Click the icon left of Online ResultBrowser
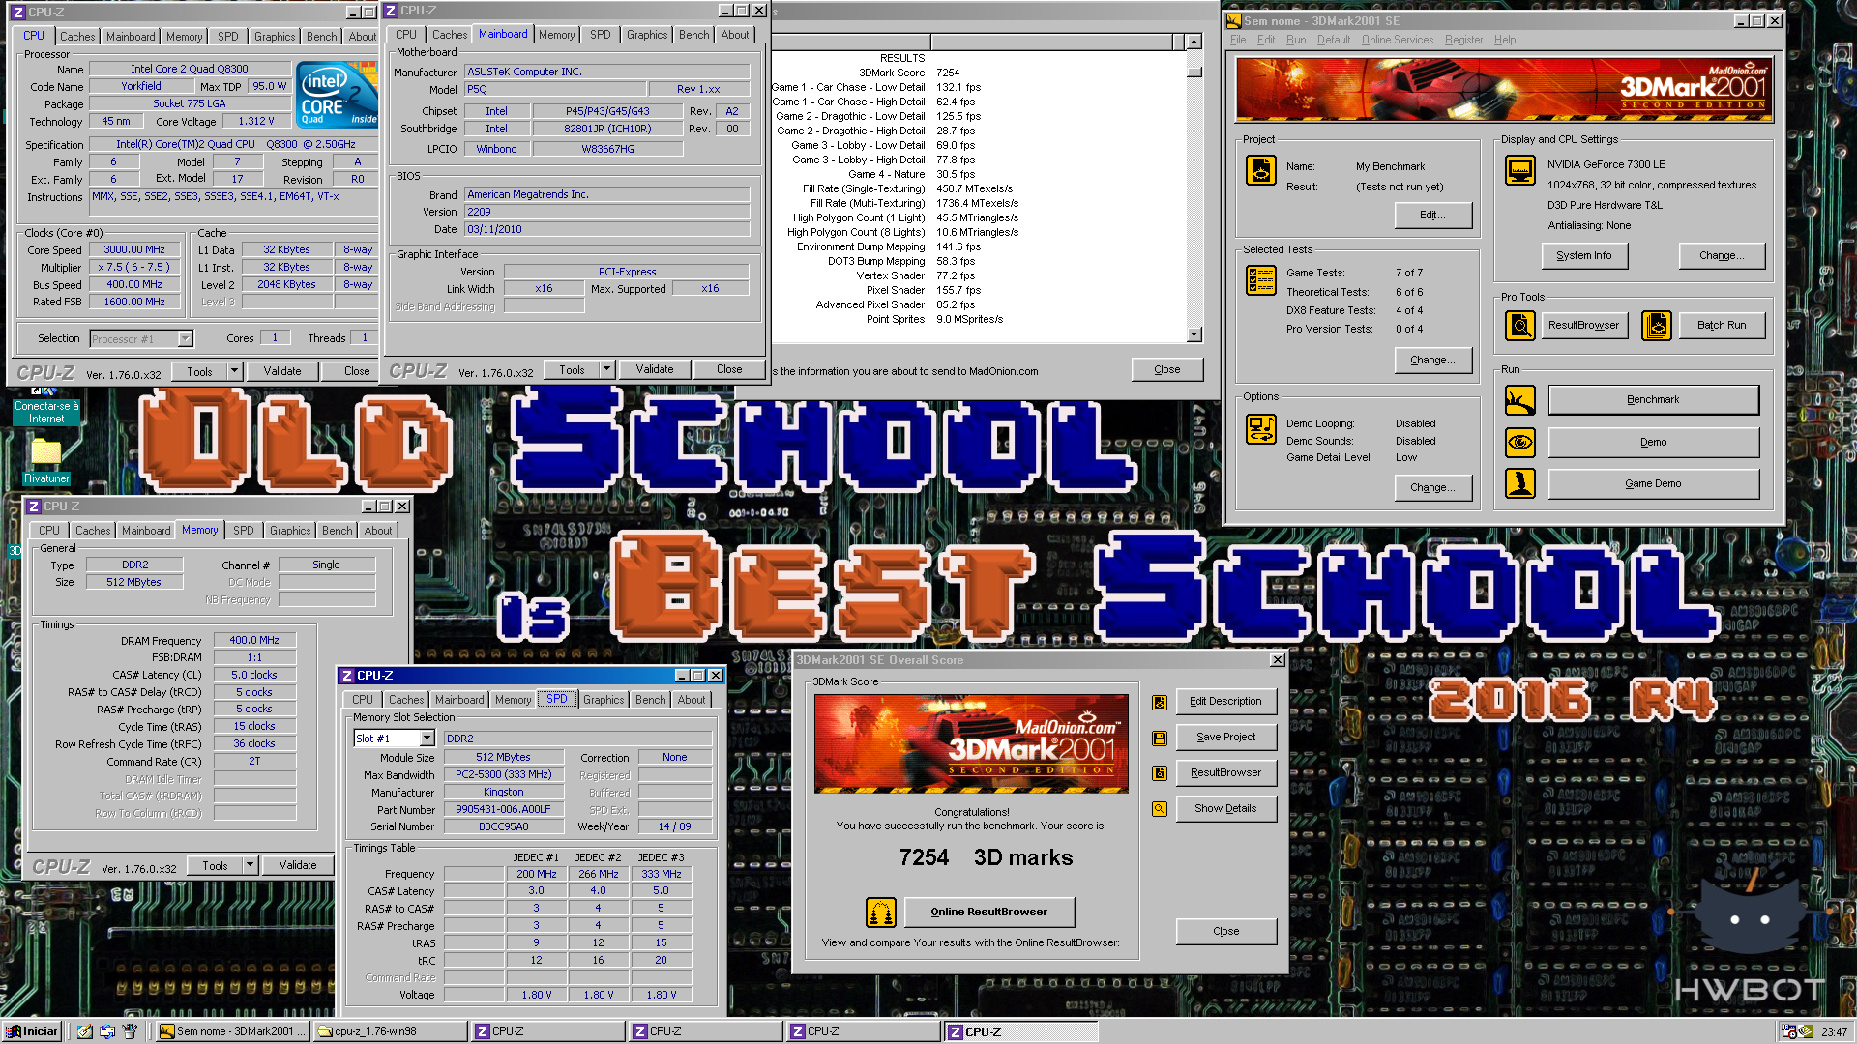This screenshot has width=1857, height=1044. click(880, 912)
